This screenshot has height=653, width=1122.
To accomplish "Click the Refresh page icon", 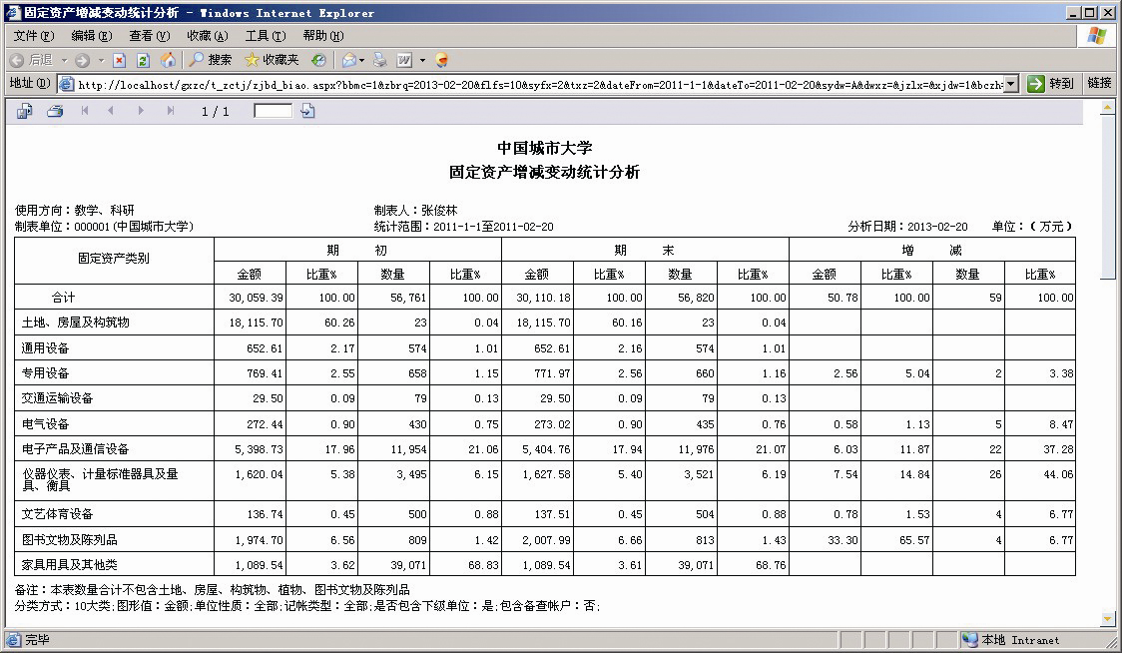I will coord(143,60).
